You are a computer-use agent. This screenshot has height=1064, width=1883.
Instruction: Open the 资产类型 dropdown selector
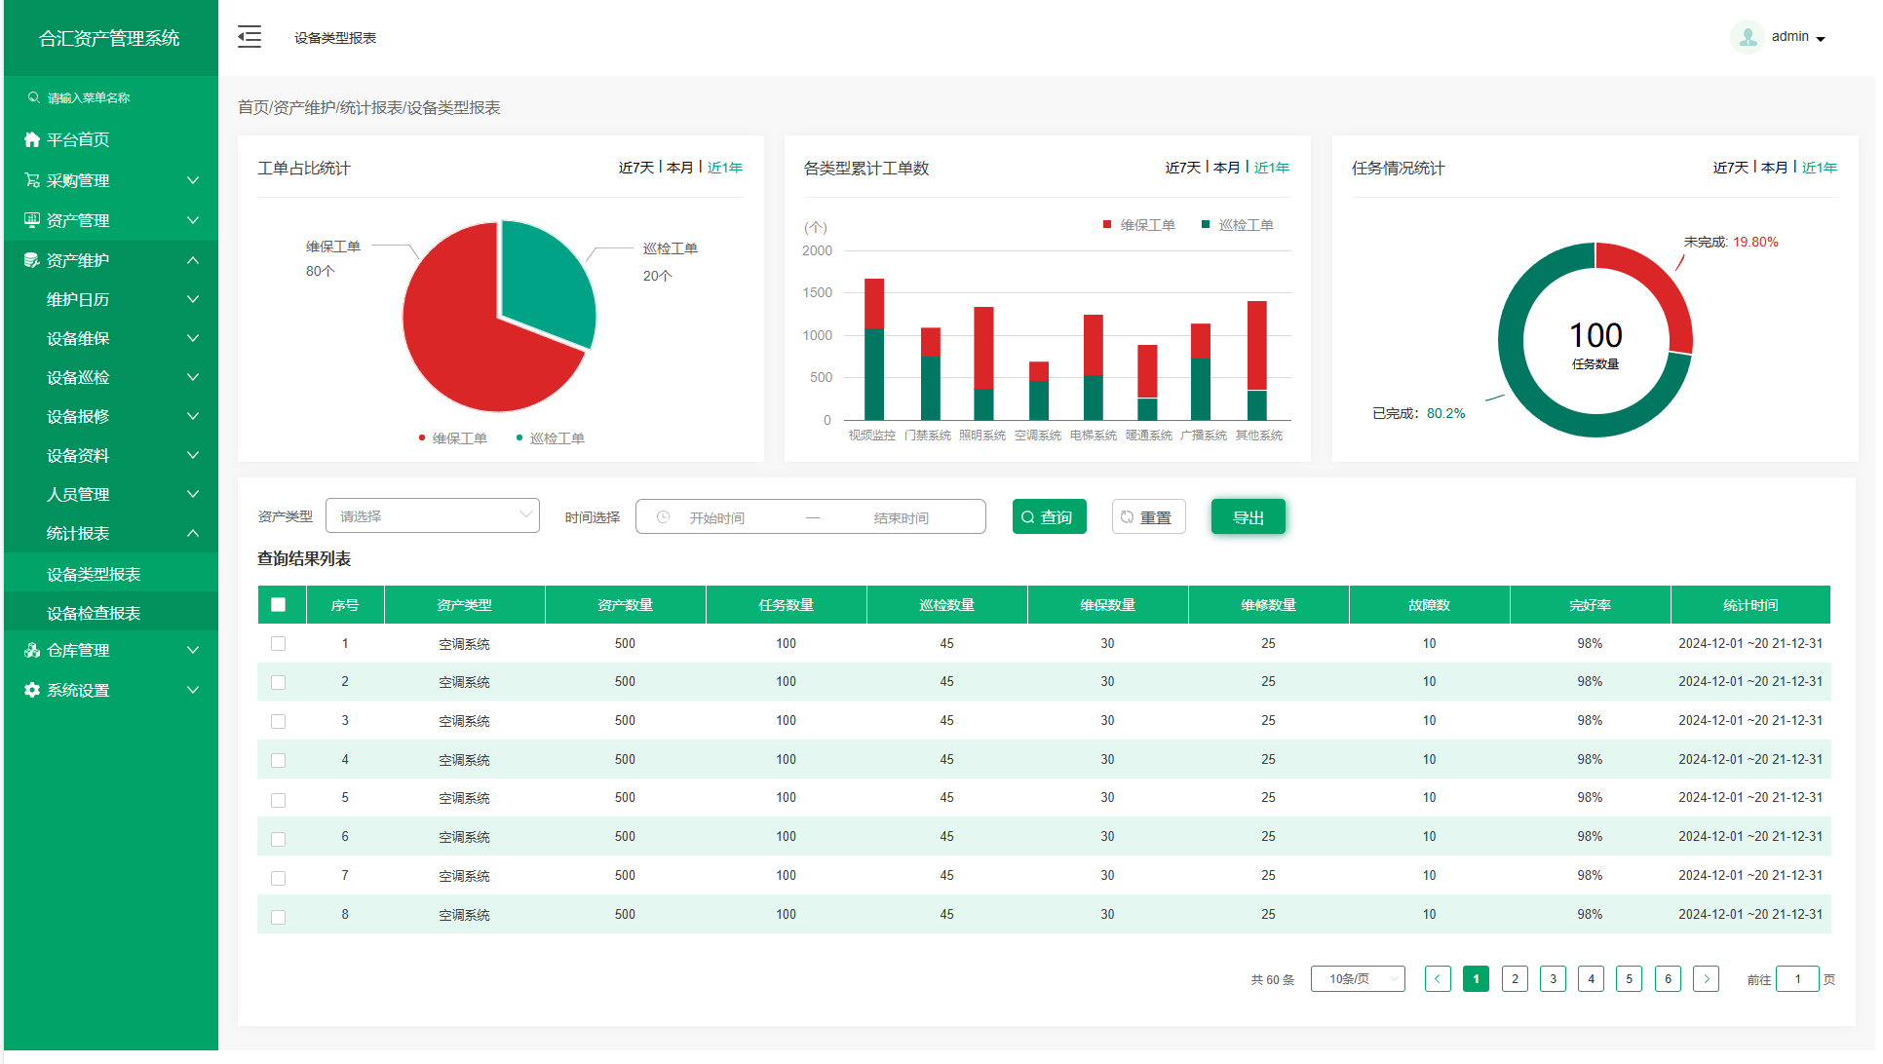click(x=432, y=516)
